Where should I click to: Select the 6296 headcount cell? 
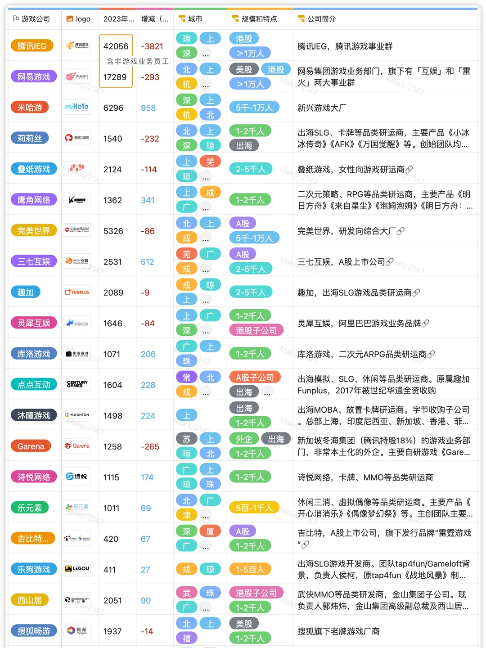(117, 108)
